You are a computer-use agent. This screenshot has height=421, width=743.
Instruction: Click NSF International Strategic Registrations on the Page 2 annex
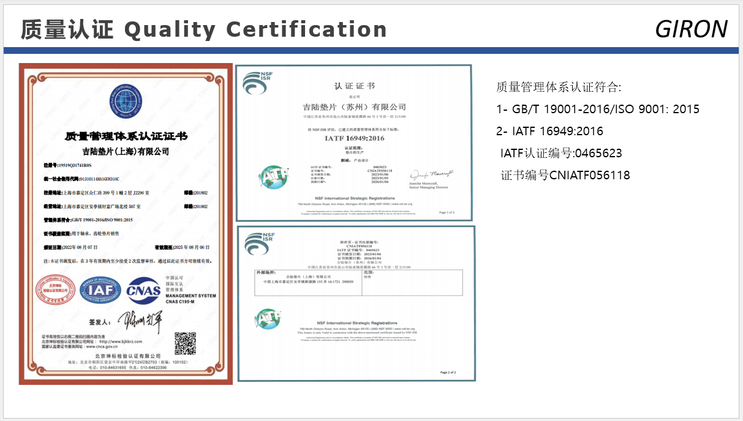(x=358, y=322)
